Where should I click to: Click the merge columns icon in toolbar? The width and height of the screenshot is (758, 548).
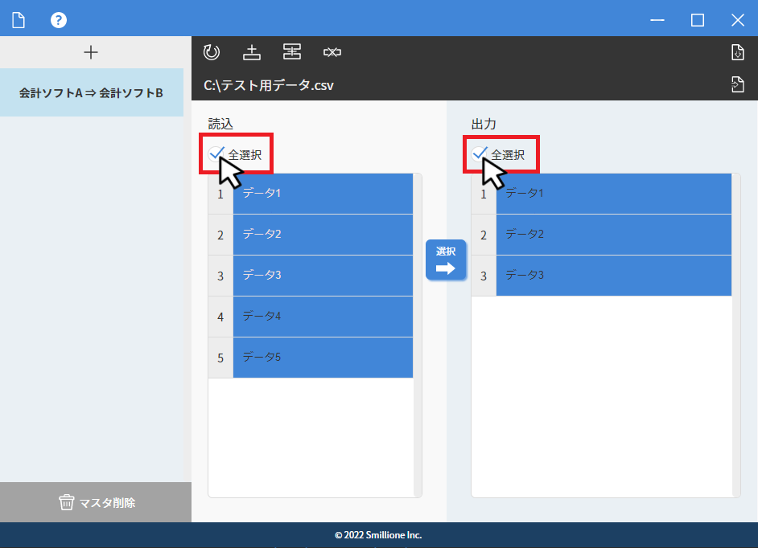click(292, 52)
